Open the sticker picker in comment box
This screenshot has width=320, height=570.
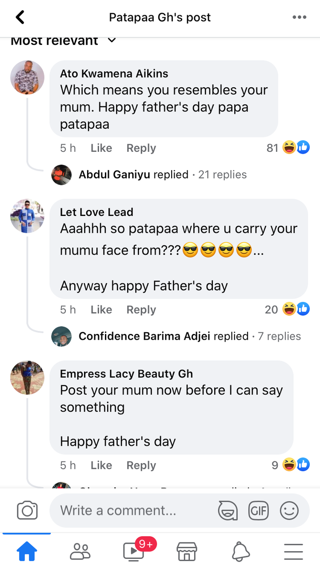click(228, 510)
